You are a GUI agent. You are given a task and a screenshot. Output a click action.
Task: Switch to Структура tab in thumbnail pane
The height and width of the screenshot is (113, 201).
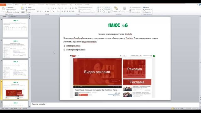13,16
